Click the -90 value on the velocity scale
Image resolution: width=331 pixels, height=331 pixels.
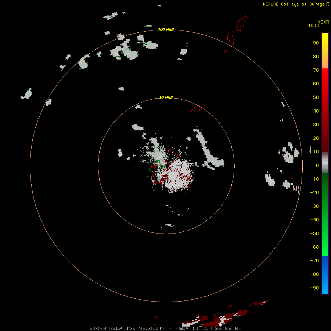coord(314,288)
